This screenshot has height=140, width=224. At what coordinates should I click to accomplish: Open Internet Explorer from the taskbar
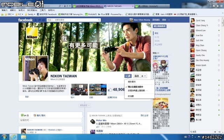tap(13, 137)
